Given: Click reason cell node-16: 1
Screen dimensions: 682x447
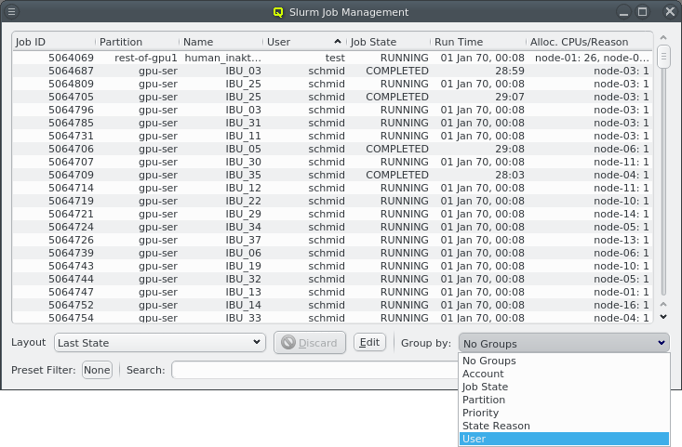Looking at the screenshot, I should point(622,306).
